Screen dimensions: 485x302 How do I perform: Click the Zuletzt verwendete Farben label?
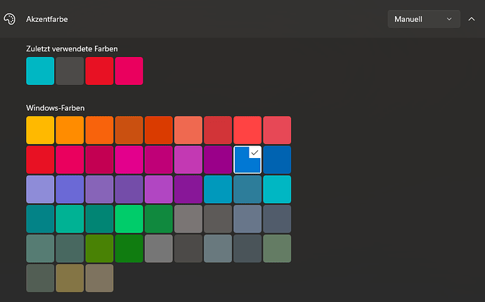(x=72, y=49)
